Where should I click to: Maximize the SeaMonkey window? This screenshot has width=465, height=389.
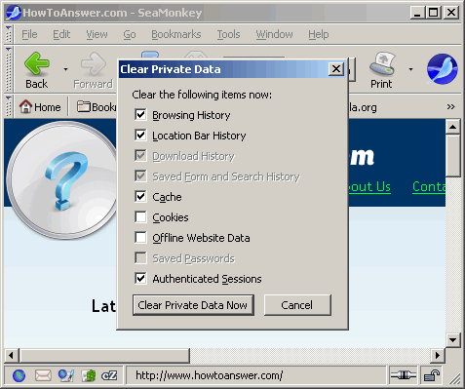[433, 13]
